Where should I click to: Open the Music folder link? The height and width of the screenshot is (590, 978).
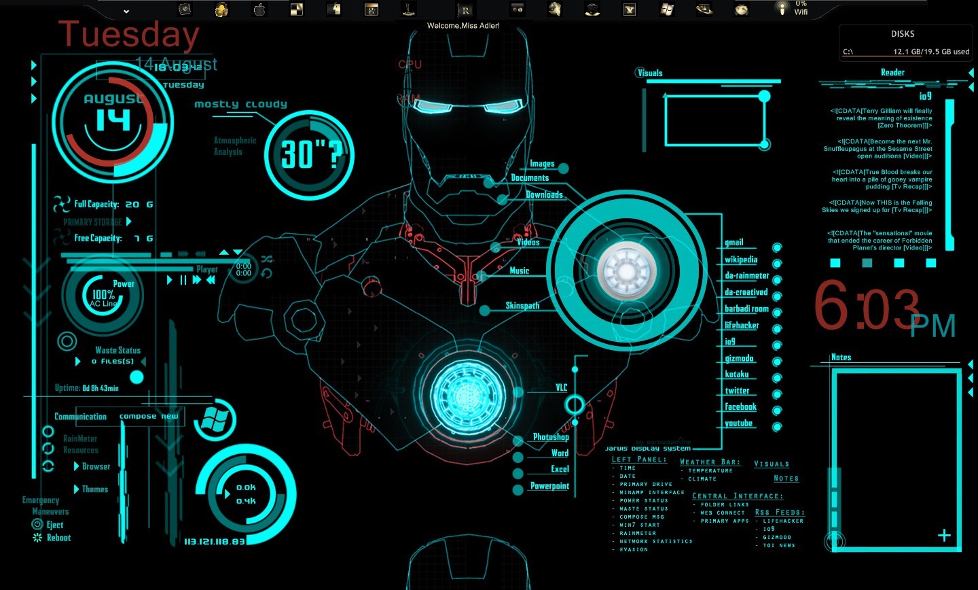(x=520, y=271)
